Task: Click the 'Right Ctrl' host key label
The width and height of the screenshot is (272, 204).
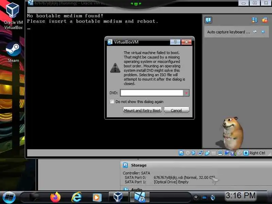Action: (257, 153)
